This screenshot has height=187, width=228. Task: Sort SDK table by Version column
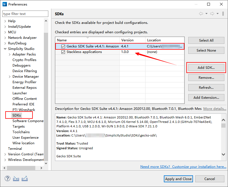(x=132, y=40)
